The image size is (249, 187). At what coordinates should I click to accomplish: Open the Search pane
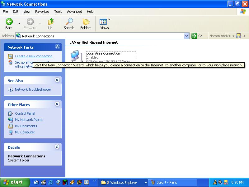69,24
